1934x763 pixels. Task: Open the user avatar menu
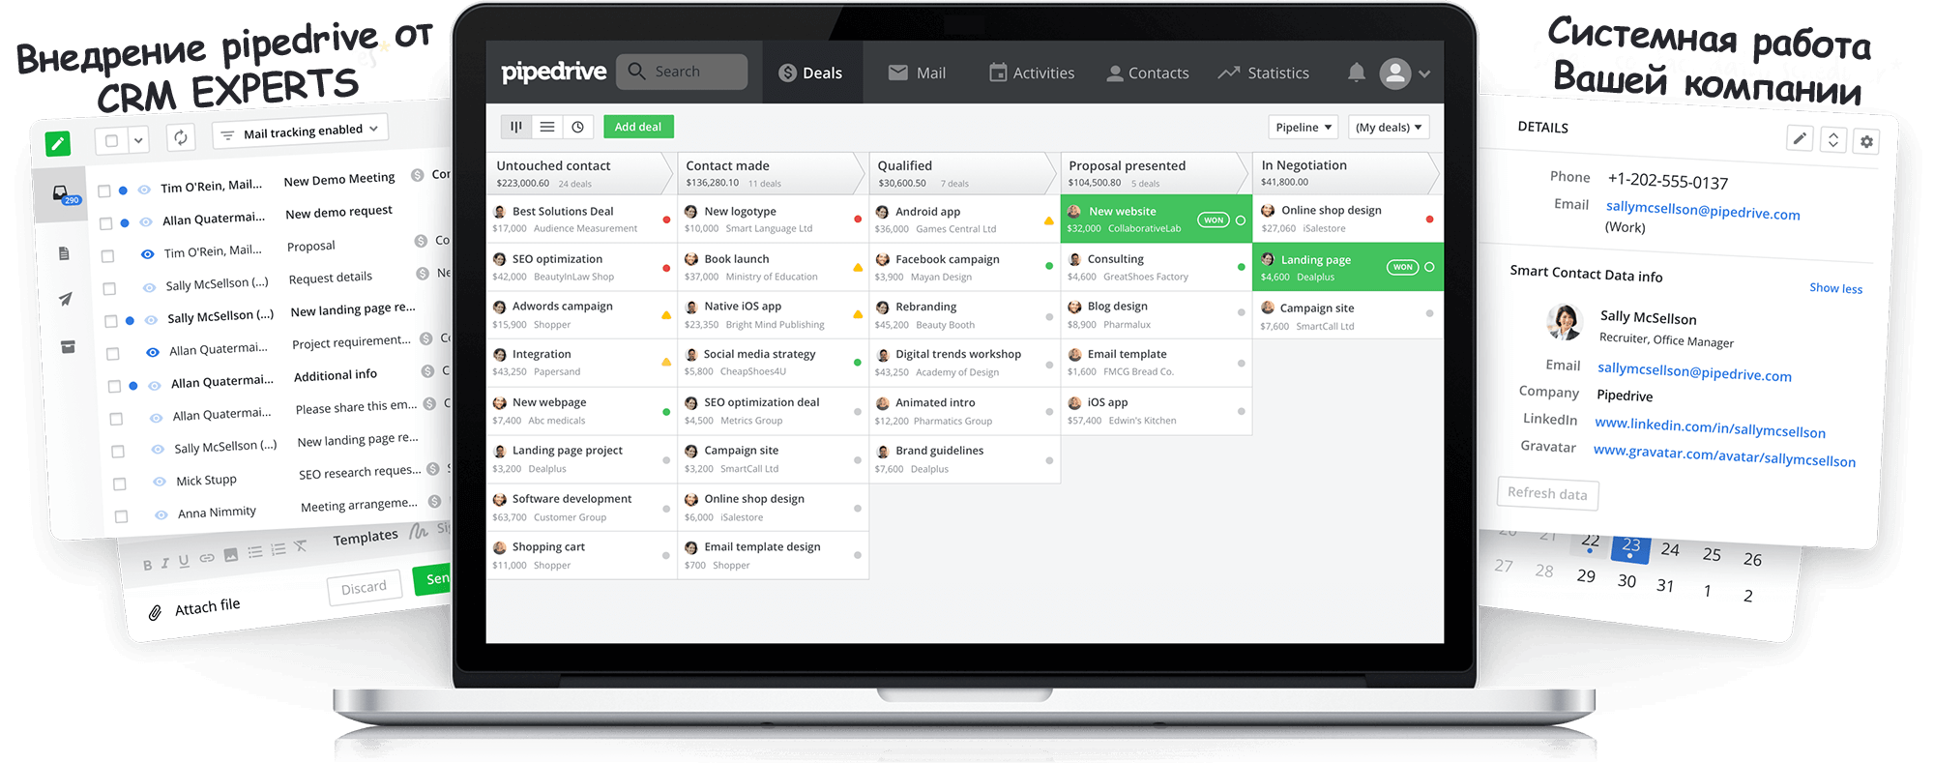click(x=1405, y=73)
